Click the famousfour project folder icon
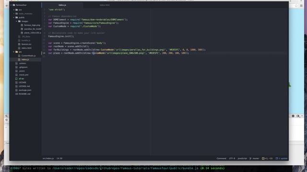 point(14,5)
